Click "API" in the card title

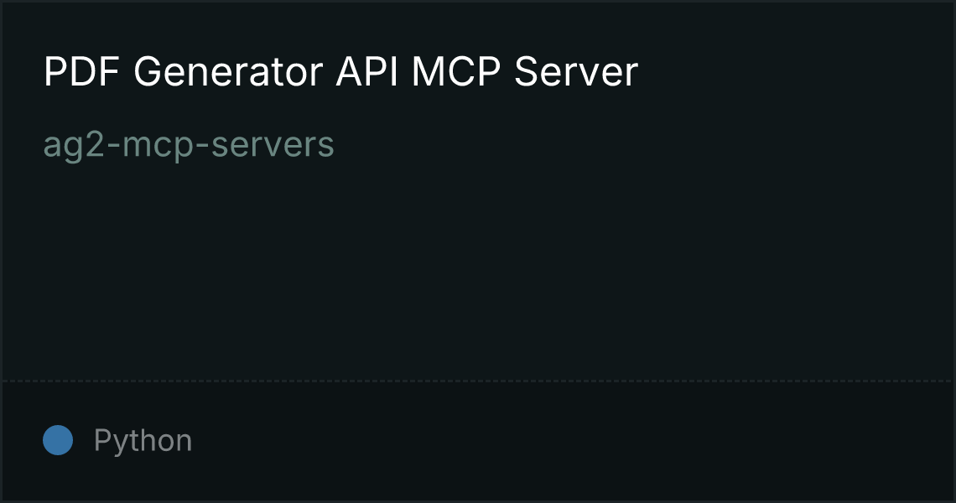pos(367,71)
